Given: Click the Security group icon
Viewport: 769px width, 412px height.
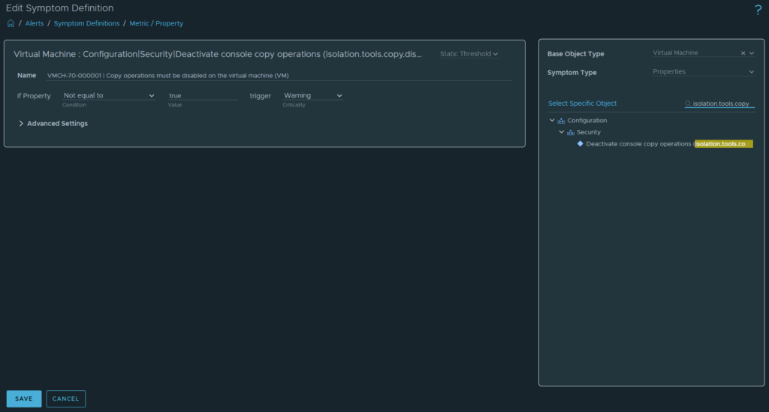Looking at the screenshot, I should pos(570,132).
